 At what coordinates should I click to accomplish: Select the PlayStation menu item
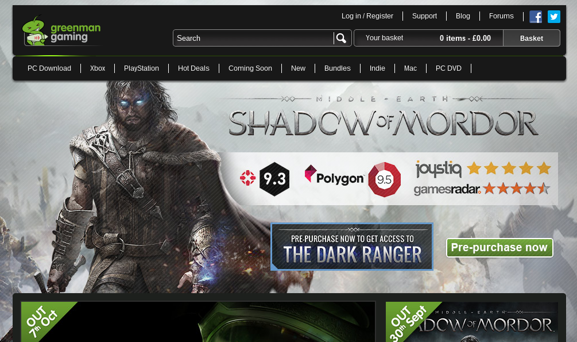[x=141, y=68]
